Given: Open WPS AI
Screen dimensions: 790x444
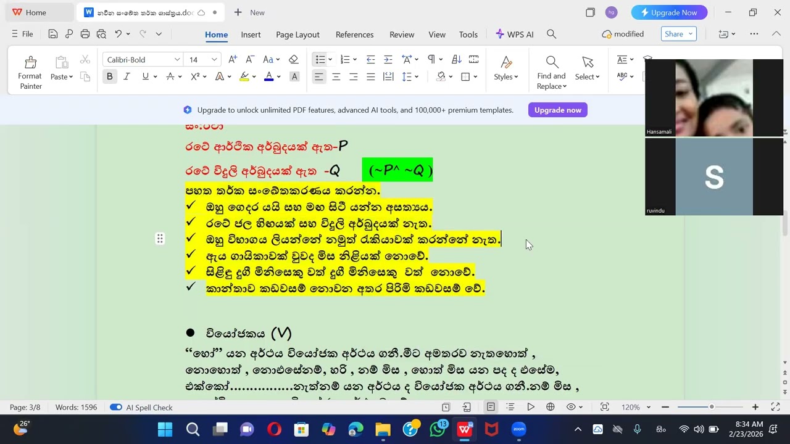Looking at the screenshot, I should (515, 35).
